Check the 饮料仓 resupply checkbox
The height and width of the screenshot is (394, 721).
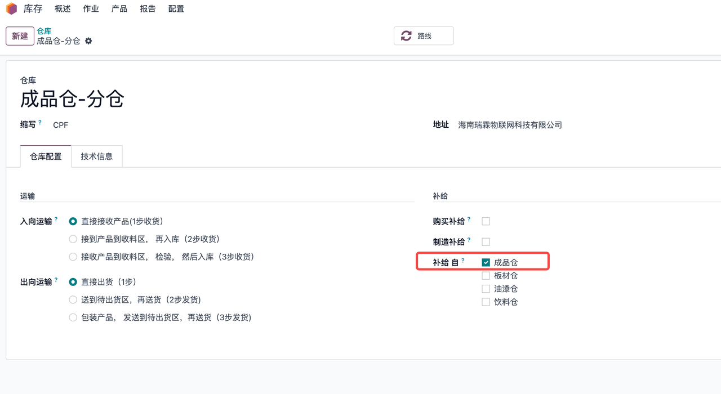point(486,302)
